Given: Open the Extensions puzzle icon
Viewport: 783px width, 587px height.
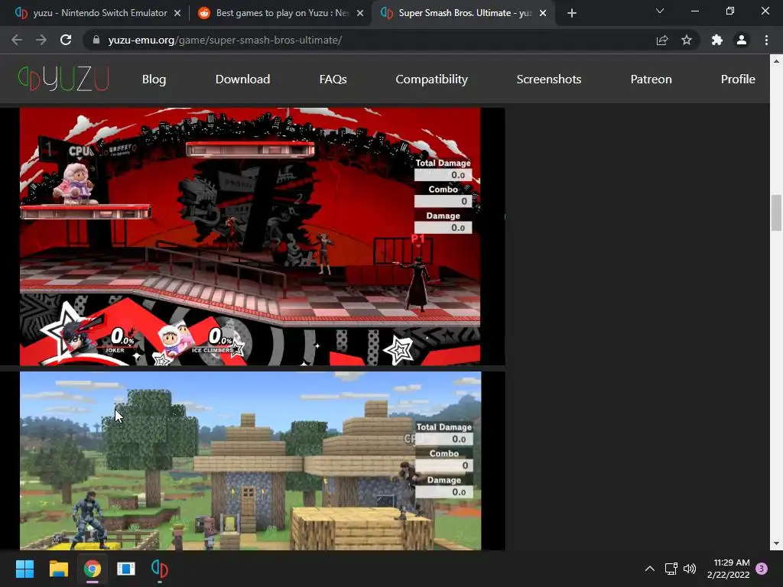Looking at the screenshot, I should (717, 40).
